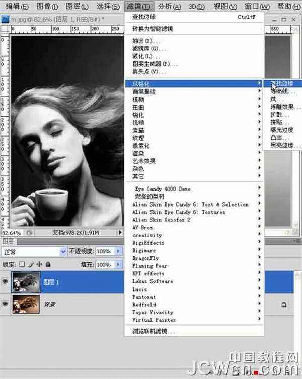Expand status bar document info arrow
Screen dimensions: 302x379
click(120, 233)
